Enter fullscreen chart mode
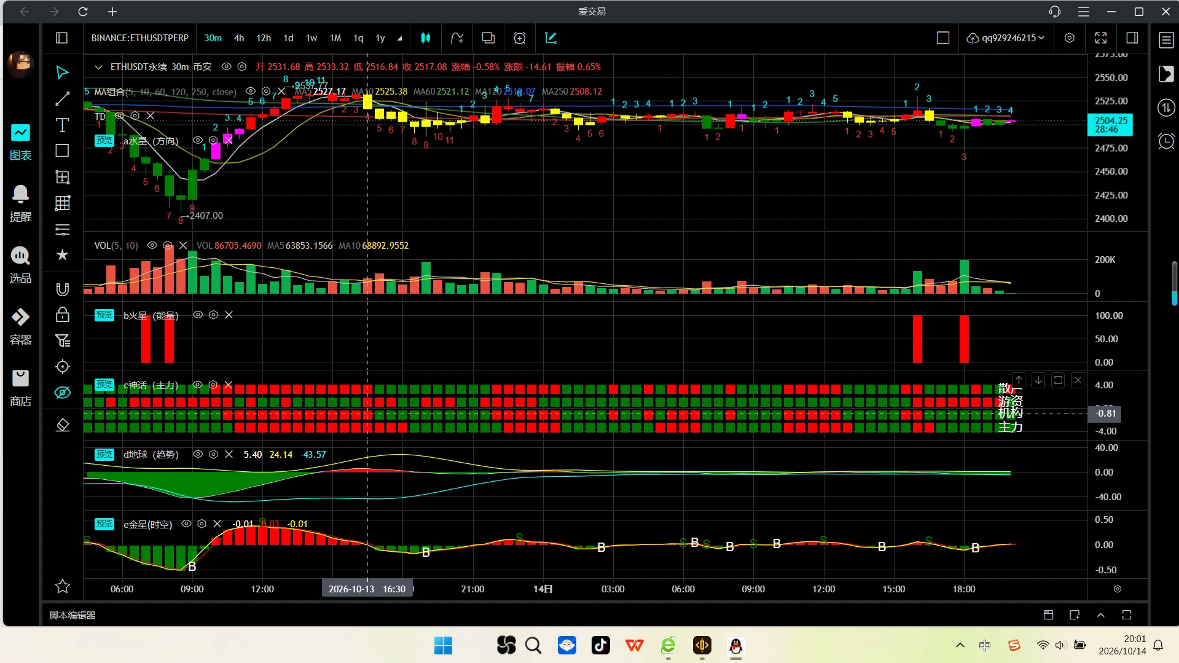 (x=1101, y=38)
